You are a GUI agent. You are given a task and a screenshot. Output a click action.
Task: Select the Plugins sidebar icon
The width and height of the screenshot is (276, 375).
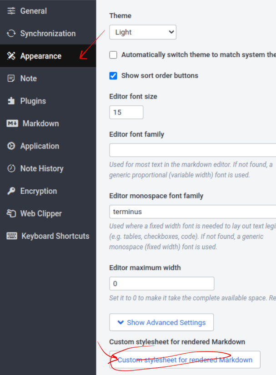pos(11,101)
